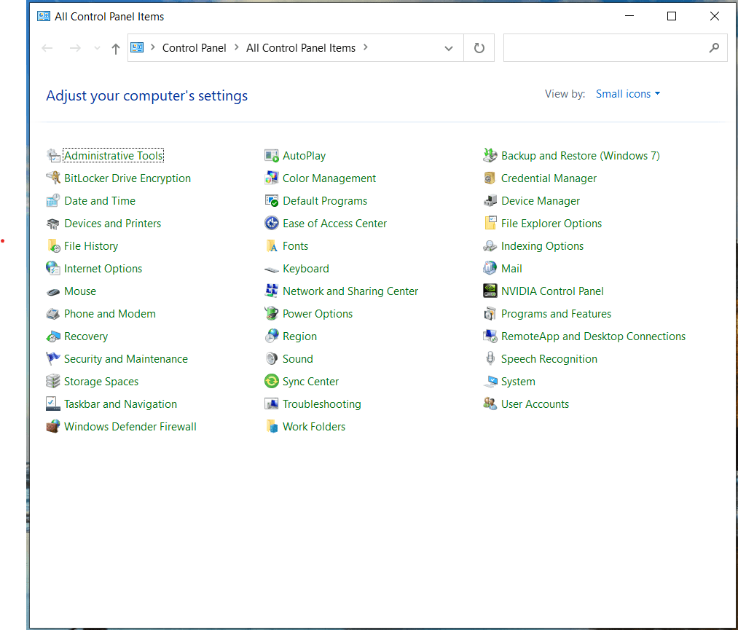Open the Mouse settings icon
738x630 pixels.
pos(53,292)
